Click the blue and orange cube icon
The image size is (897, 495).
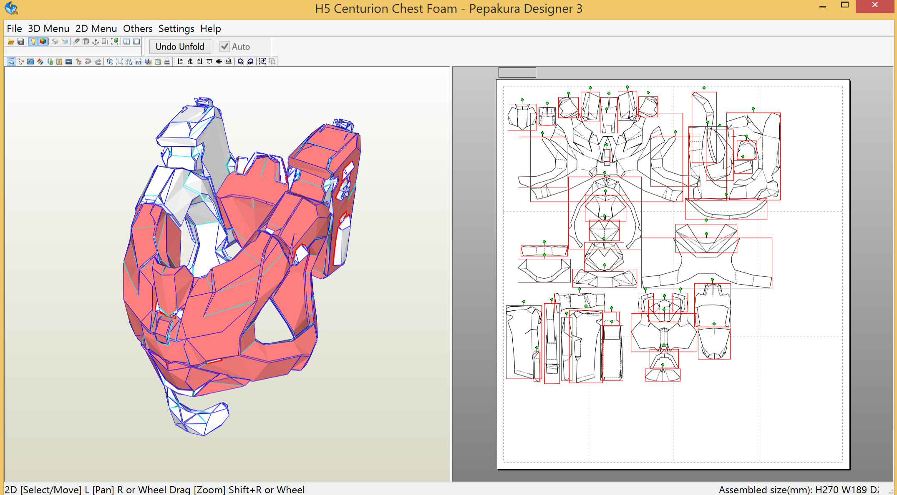tap(64, 42)
